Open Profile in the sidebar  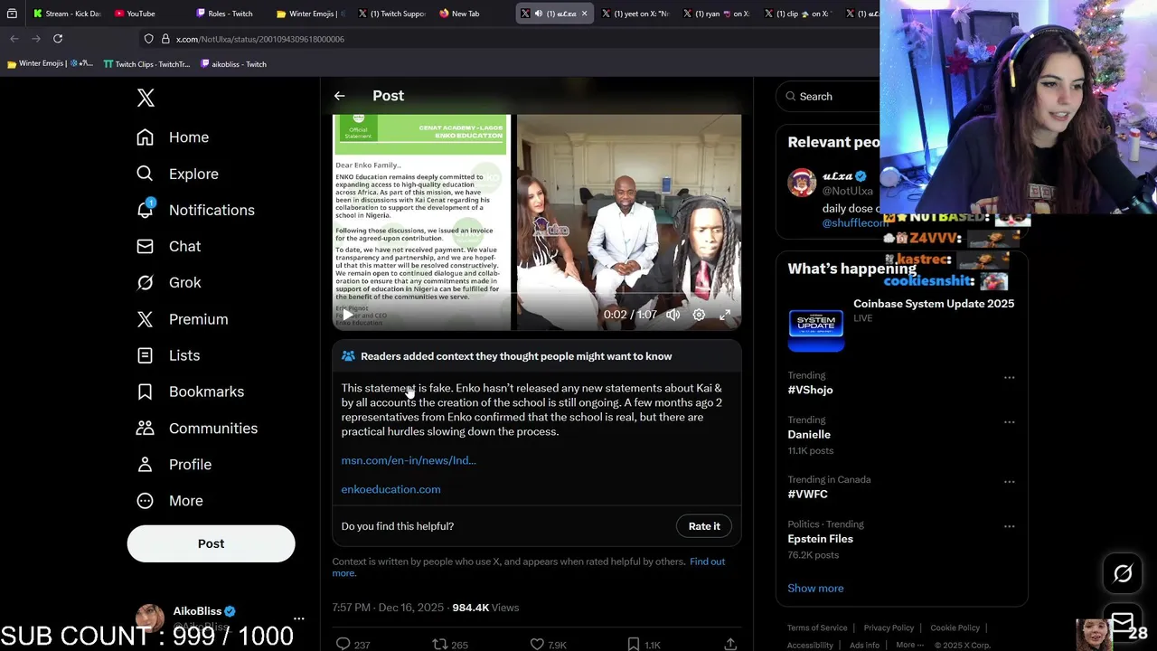point(174,464)
